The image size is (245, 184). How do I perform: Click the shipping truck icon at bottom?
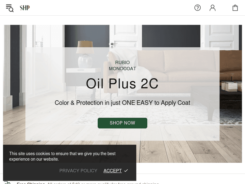7,183
